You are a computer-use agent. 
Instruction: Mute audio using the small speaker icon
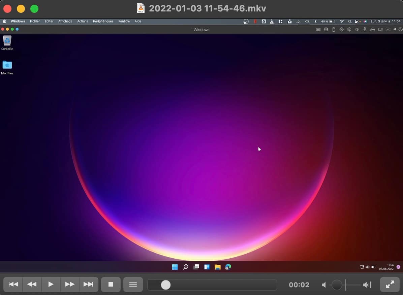324,285
